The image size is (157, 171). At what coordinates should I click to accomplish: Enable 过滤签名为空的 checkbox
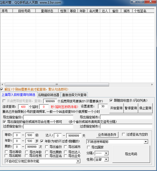[x=124, y=134]
